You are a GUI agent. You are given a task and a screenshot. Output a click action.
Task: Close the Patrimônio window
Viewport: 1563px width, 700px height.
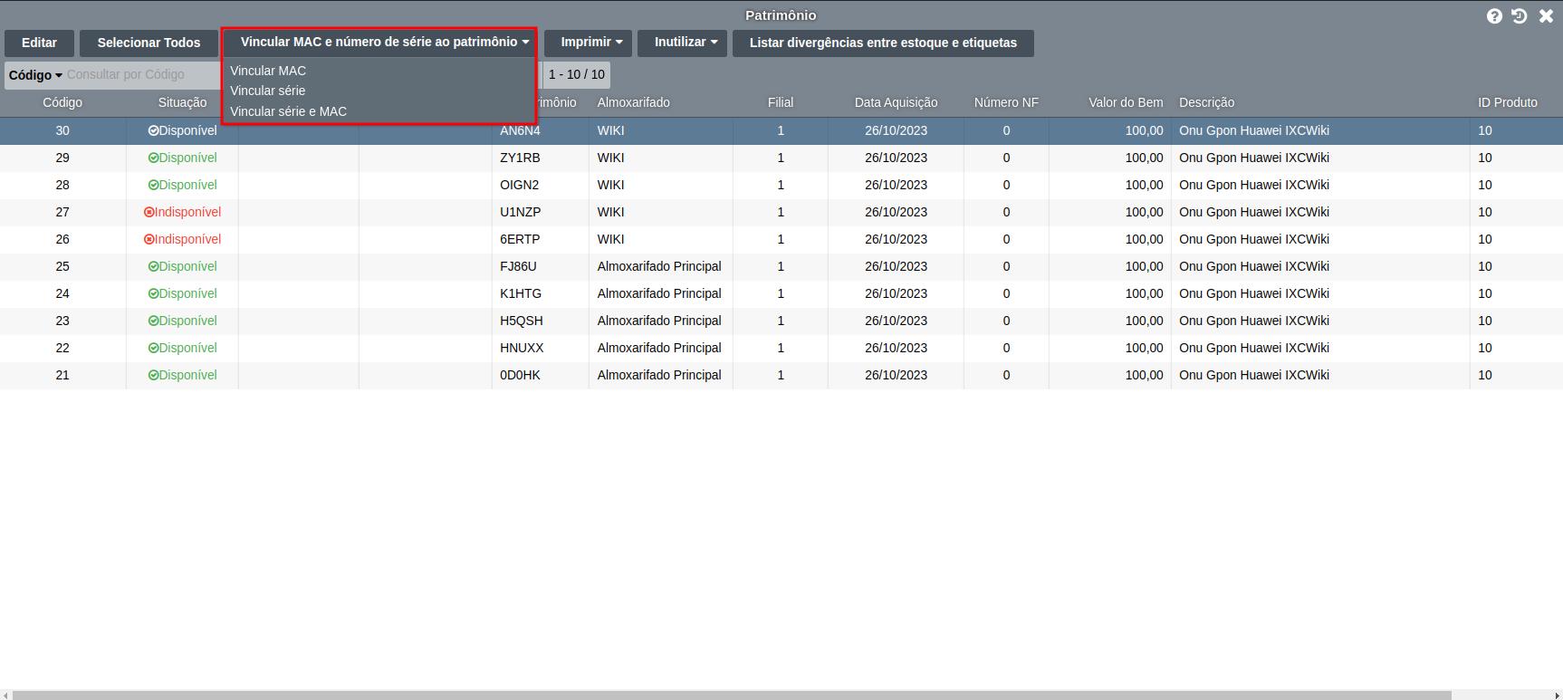[x=1546, y=16]
